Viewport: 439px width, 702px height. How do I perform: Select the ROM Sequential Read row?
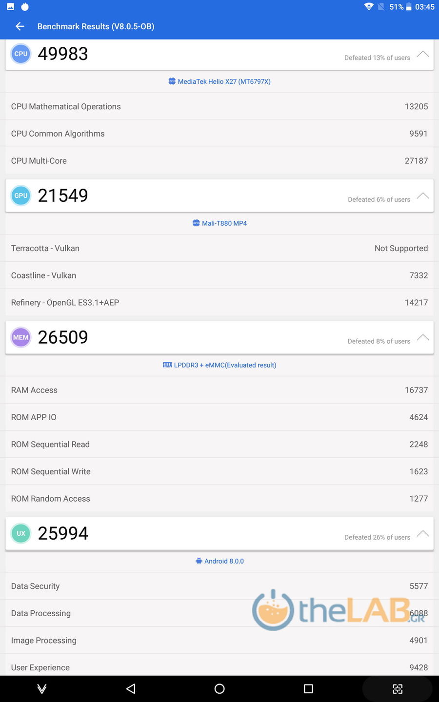(x=219, y=445)
